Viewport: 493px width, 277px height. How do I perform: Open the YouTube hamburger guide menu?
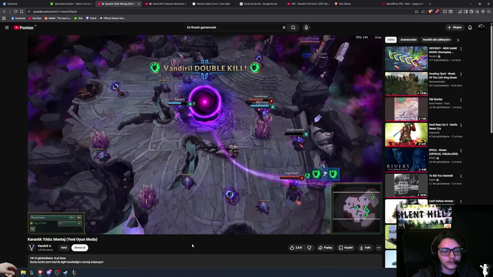[7, 27]
